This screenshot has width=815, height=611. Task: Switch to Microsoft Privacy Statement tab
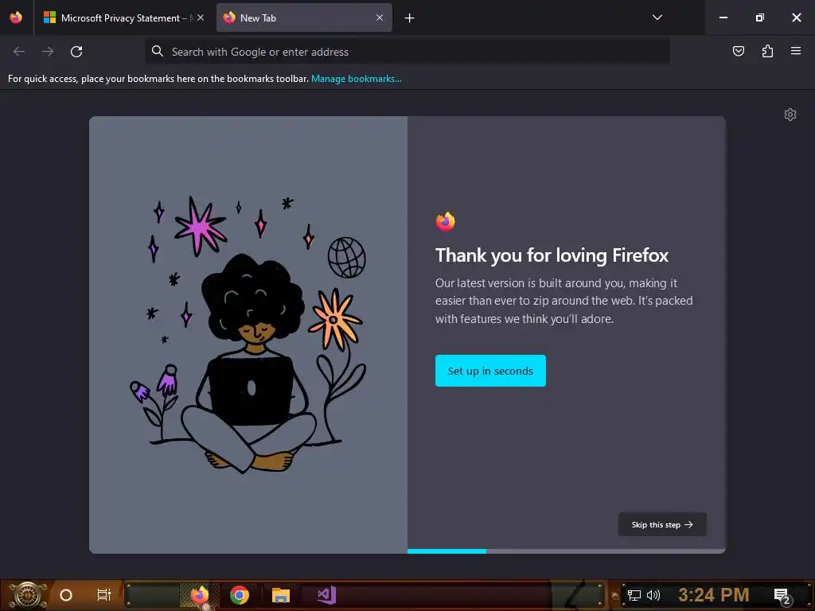[x=123, y=18]
